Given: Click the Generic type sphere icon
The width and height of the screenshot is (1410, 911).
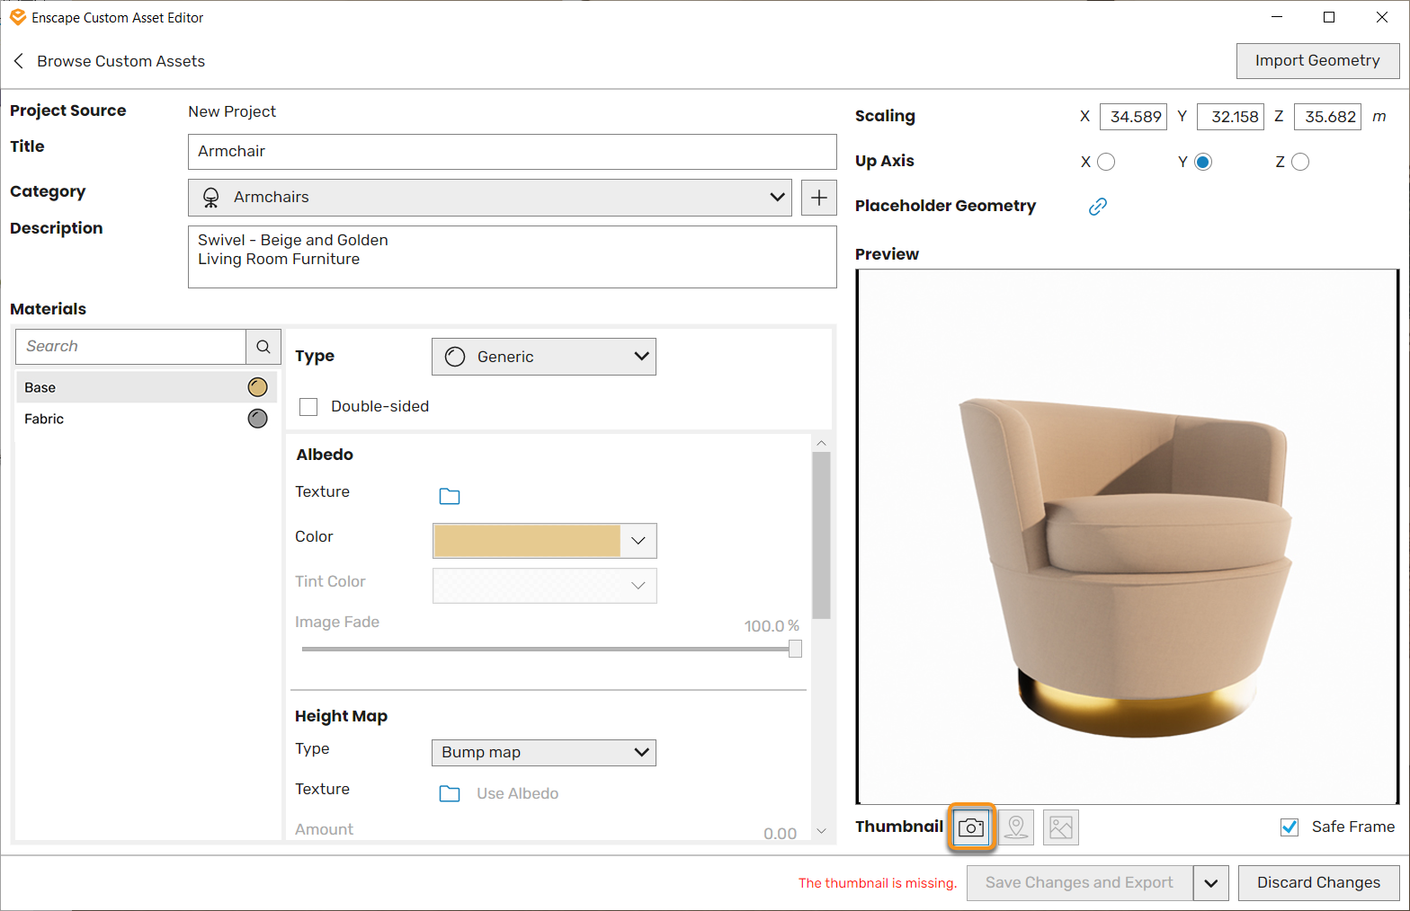Looking at the screenshot, I should point(455,357).
